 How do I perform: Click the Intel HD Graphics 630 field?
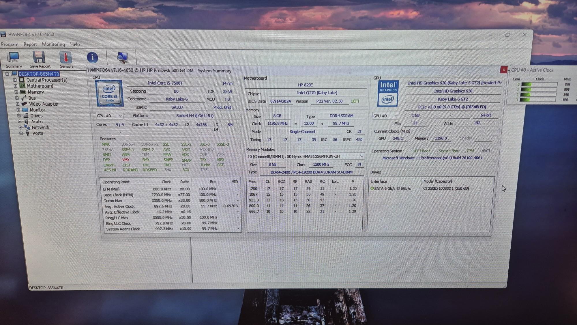[x=453, y=91]
